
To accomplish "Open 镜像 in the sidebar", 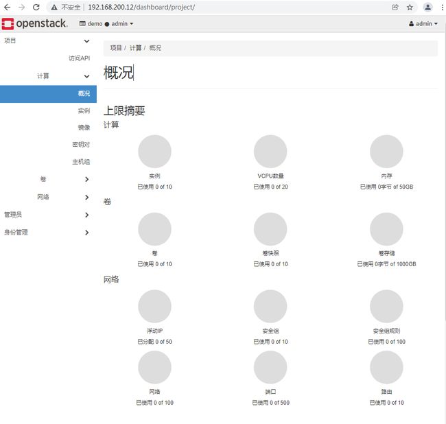I will click(x=84, y=128).
